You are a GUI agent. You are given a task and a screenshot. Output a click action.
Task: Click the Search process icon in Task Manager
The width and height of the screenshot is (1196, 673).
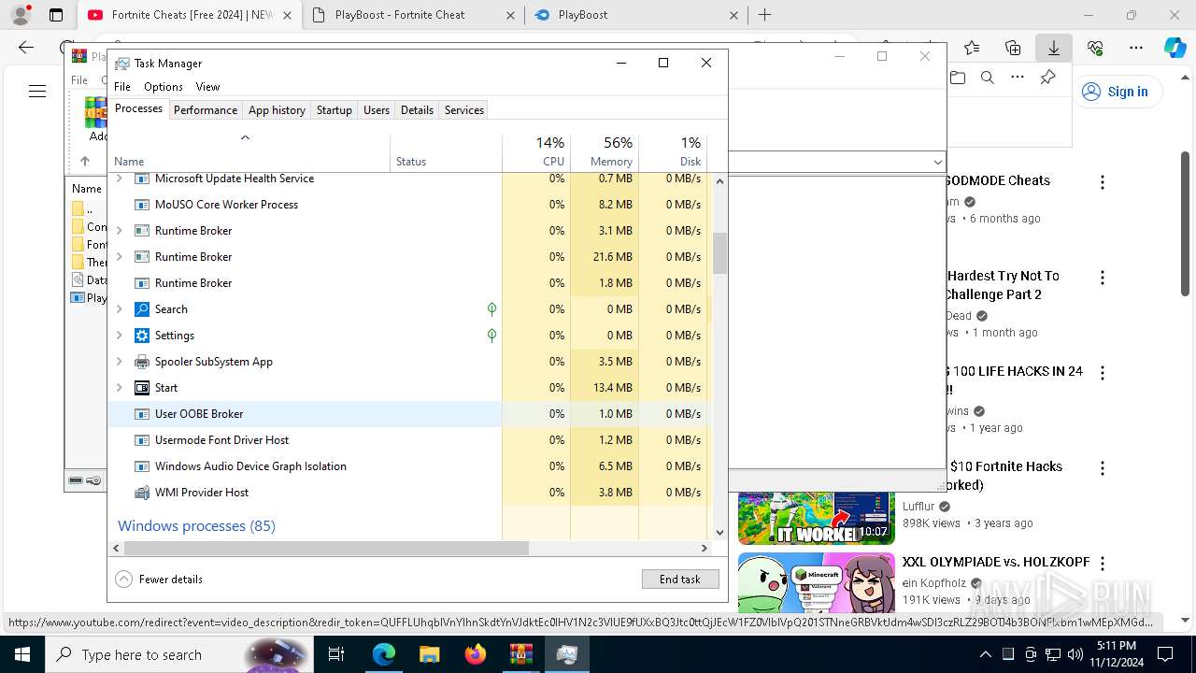(x=142, y=309)
